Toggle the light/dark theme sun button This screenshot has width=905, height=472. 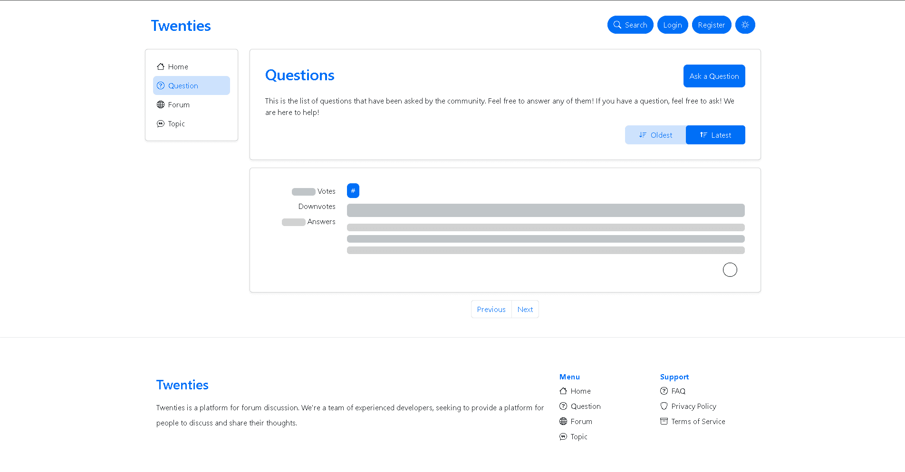745,25
